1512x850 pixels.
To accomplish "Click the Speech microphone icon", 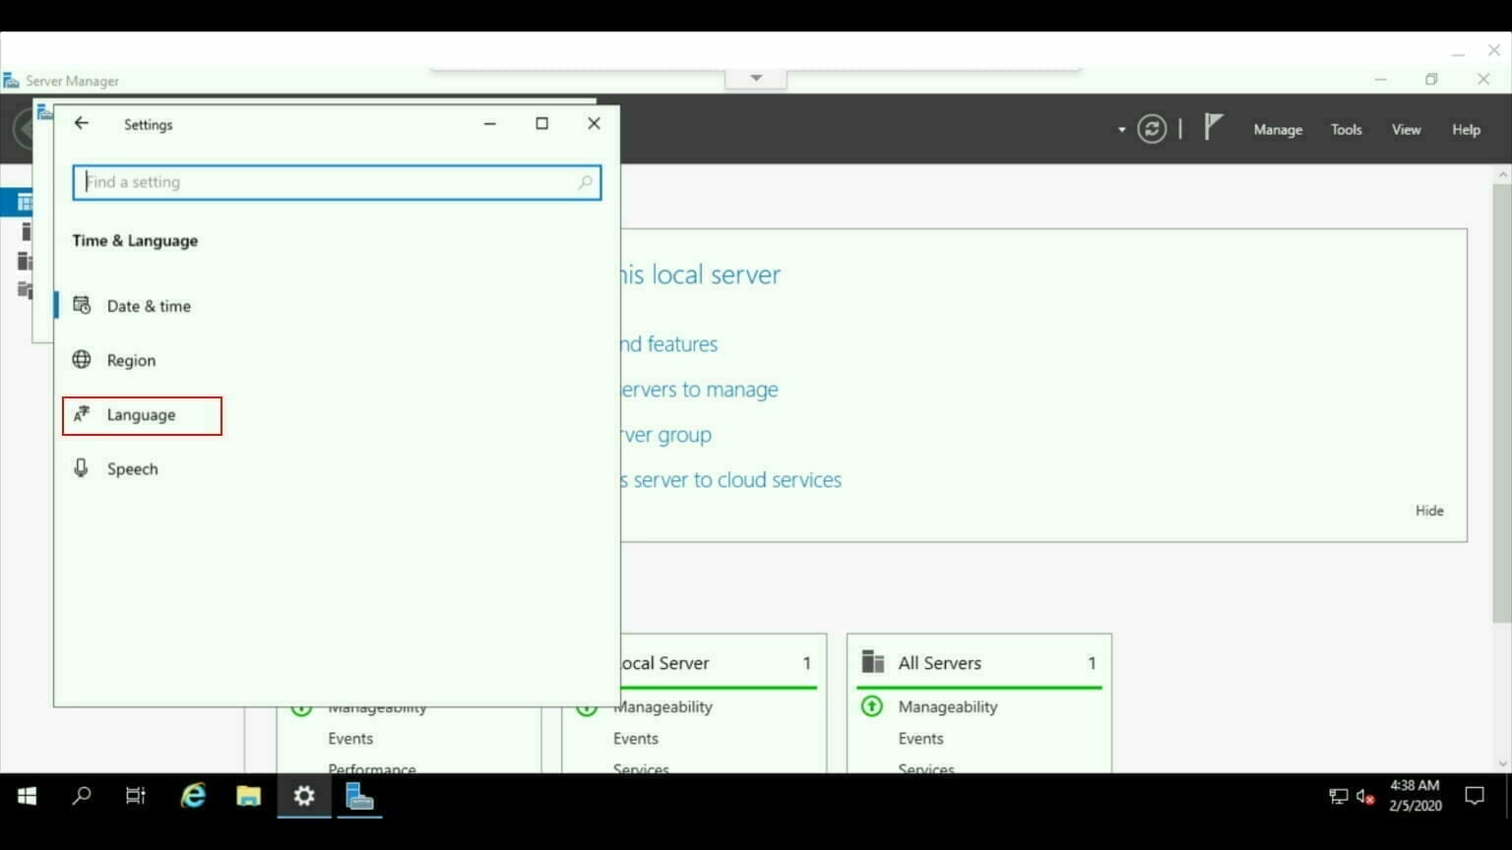I will click(82, 468).
